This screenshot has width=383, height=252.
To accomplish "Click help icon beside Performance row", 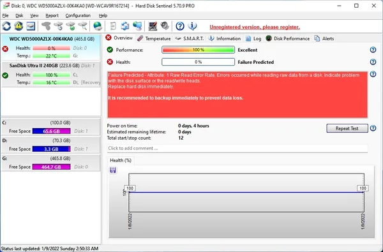I will pyautogui.click(x=373, y=50).
